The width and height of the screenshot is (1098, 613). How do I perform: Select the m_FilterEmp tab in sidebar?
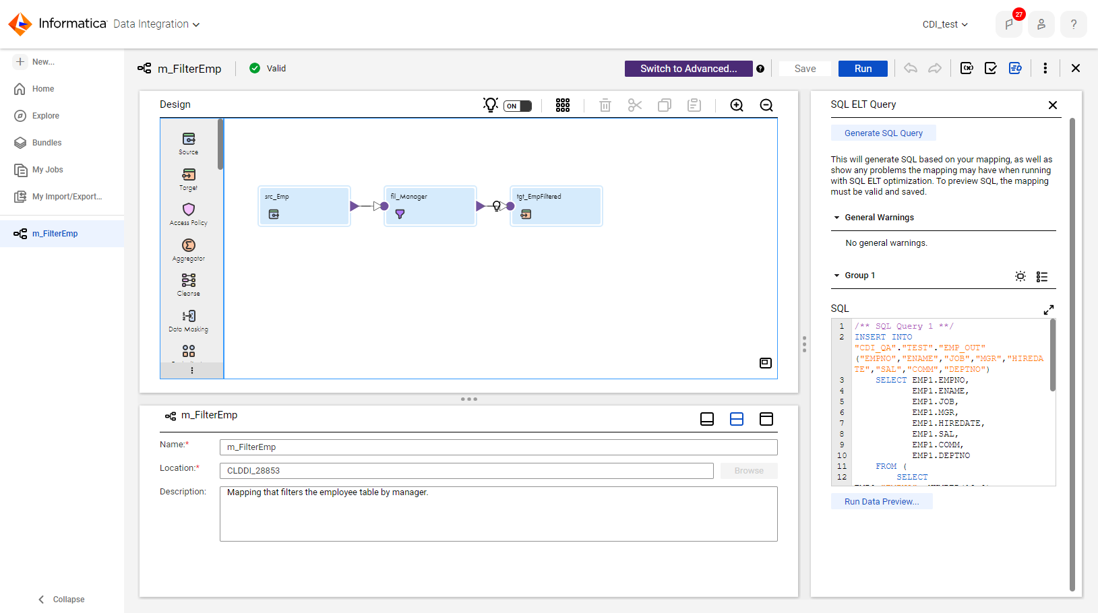click(x=62, y=234)
